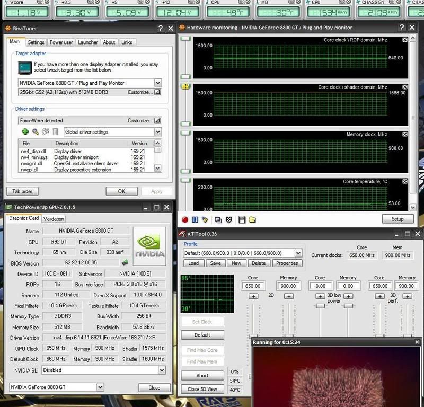Pause hardware monitoring with the blue pause icon
Screen dimensions: 424x407
pyautogui.click(x=195, y=219)
